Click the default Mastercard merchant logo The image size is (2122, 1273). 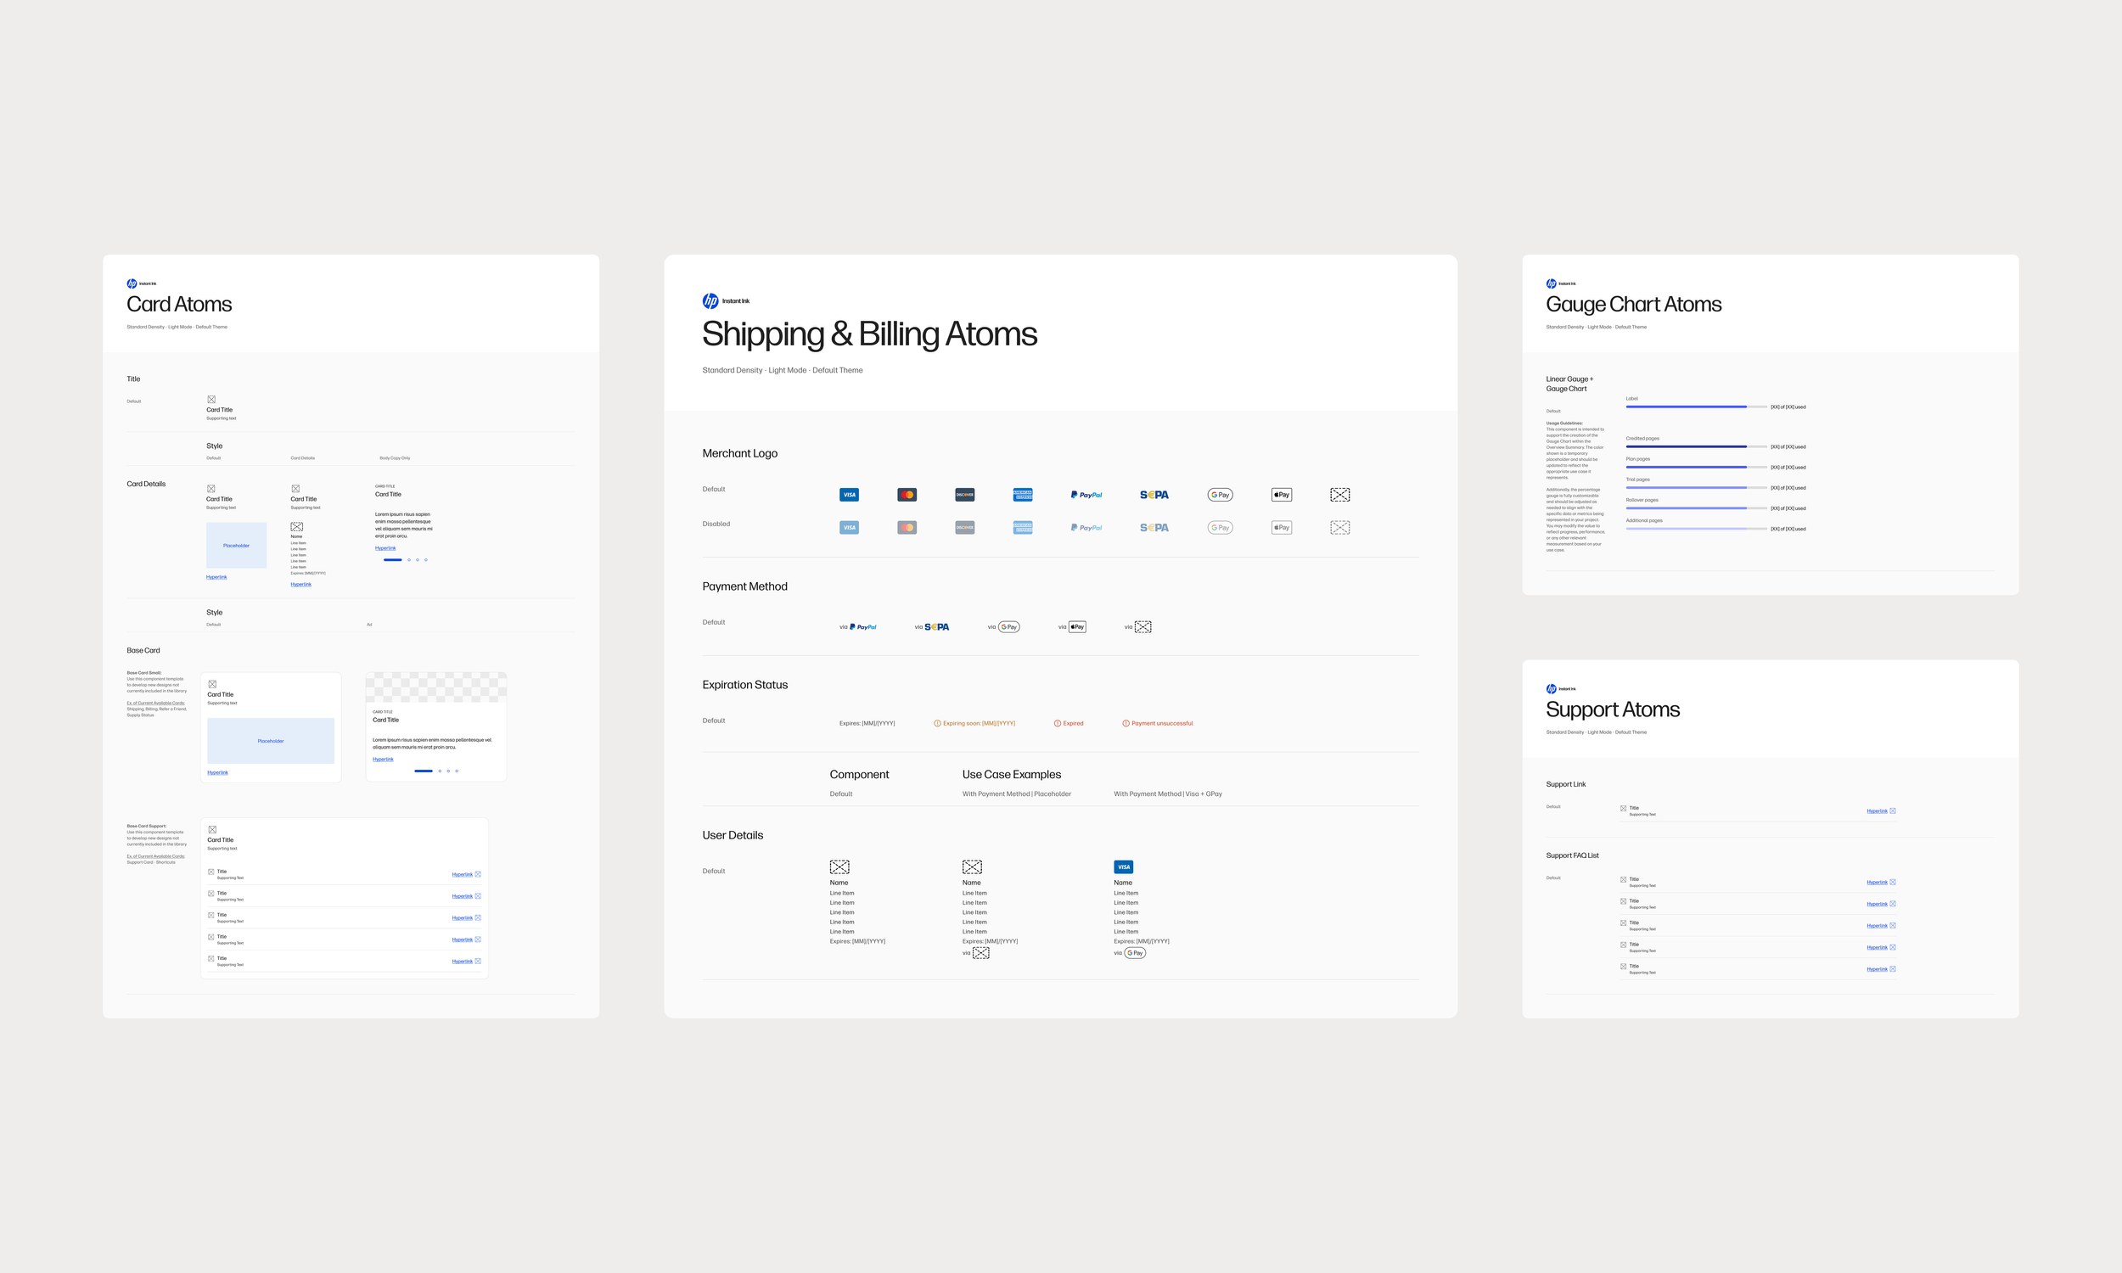[907, 495]
